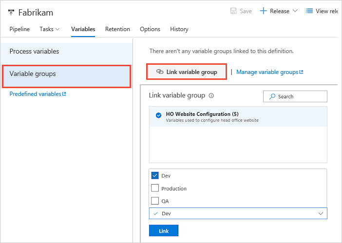Image resolution: width=342 pixels, height=243 pixels.
Task: Check the Production checkbox
Action: [x=155, y=188]
